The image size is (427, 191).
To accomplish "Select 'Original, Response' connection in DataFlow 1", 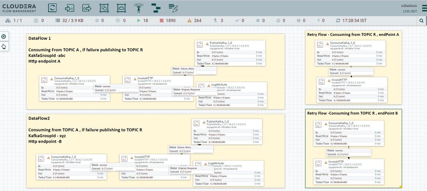I will pyautogui.click(x=195, y=91).
